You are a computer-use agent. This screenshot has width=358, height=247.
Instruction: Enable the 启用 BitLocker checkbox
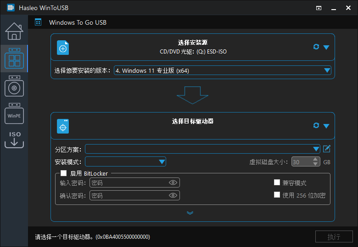(x=63, y=173)
